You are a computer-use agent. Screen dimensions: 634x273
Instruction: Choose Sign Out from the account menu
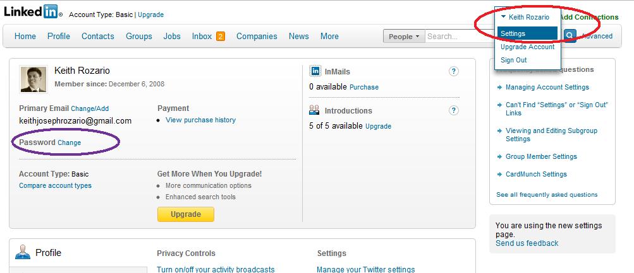(x=513, y=60)
